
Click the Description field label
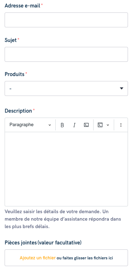coord(18,111)
